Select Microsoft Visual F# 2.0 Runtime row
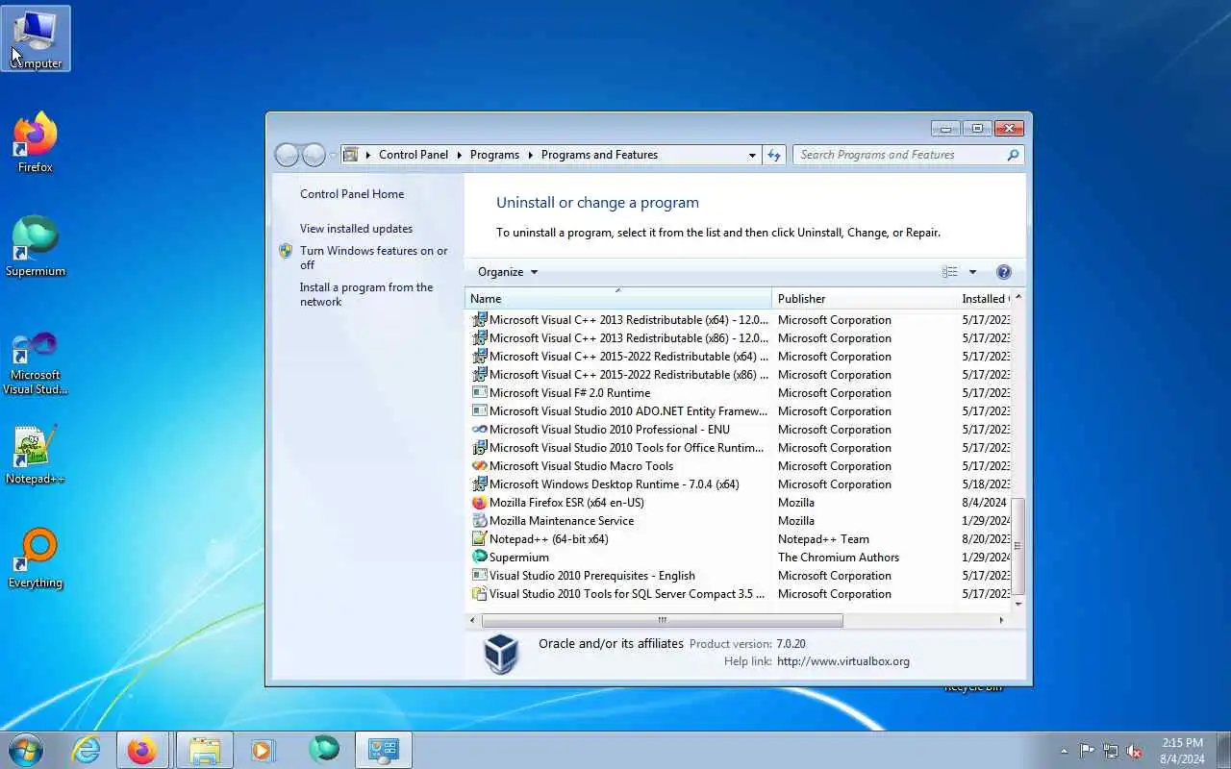The image size is (1231, 769). [x=740, y=393]
